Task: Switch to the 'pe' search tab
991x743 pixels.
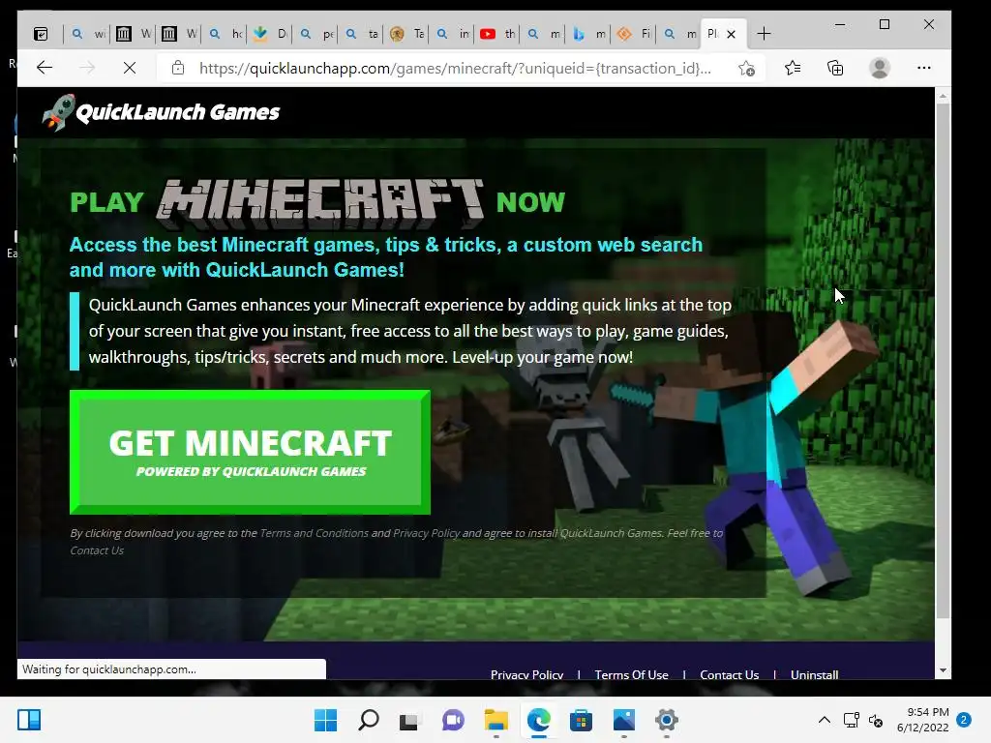Action: [316, 34]
